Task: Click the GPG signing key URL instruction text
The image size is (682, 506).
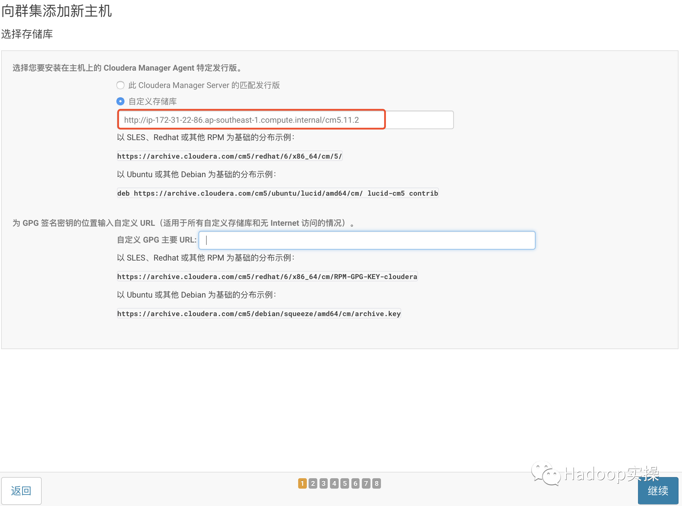Action: pyautogui.click(x=184, y=223)
